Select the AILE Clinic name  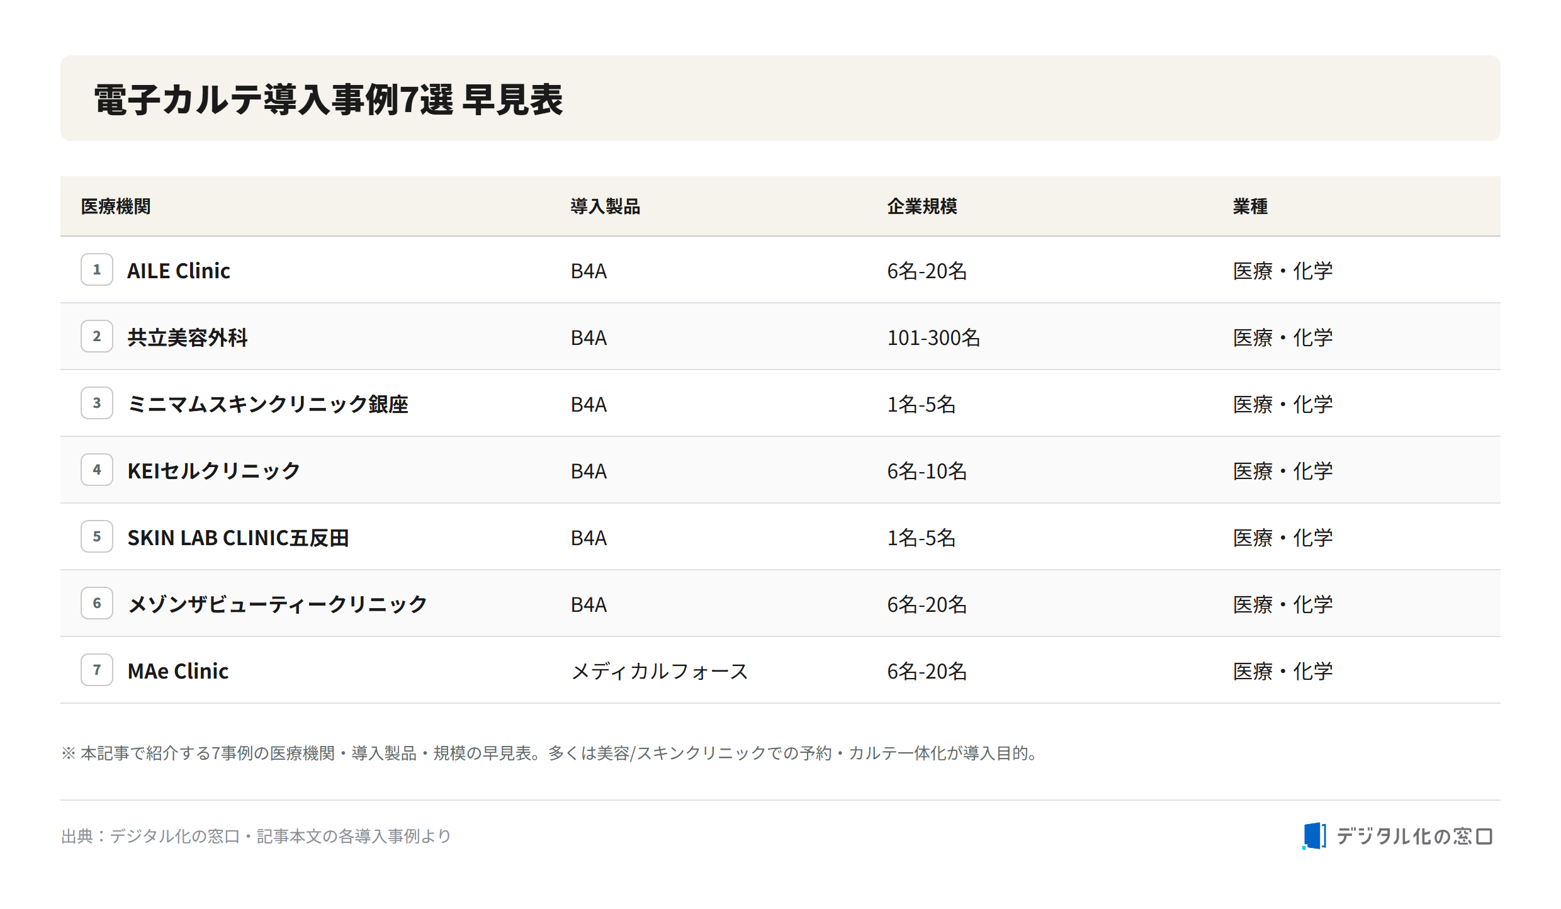[179, 271]
